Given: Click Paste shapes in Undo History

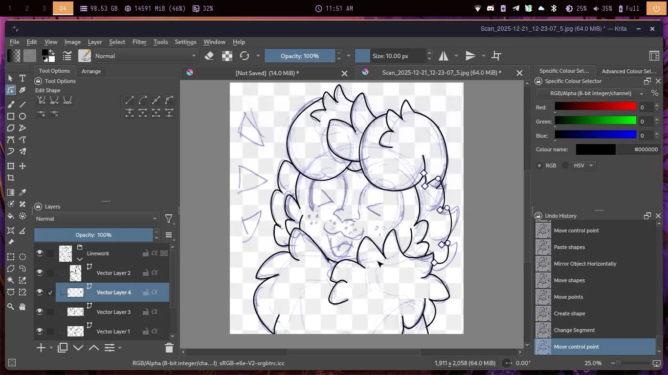Looking at the screenshot, I should tap(569, 247).
